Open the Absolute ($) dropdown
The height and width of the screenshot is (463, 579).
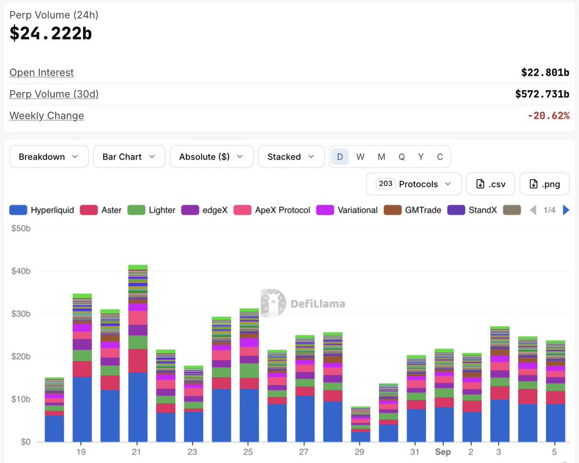211,157
